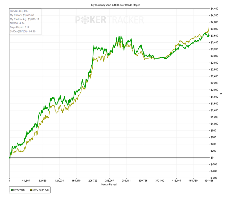Click the $ y-axis title symbol
The height and width of the screenshot is (197, 230).
[221, 93]
